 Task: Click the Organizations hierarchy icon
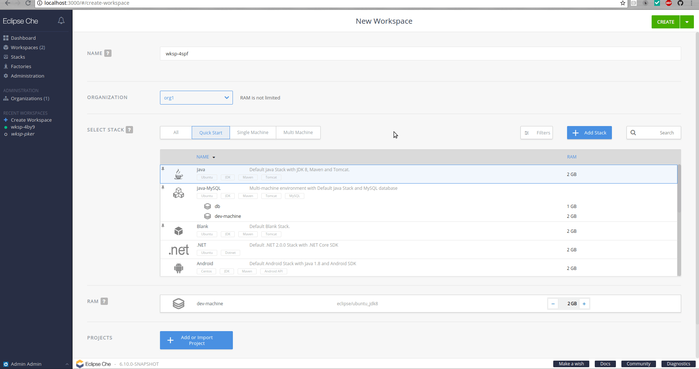[6, 98]
